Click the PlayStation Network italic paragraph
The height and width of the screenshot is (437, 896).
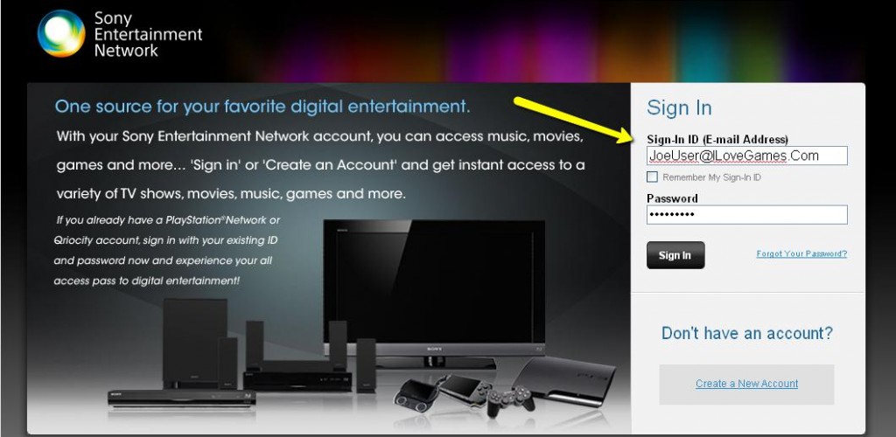pos(167,251)
